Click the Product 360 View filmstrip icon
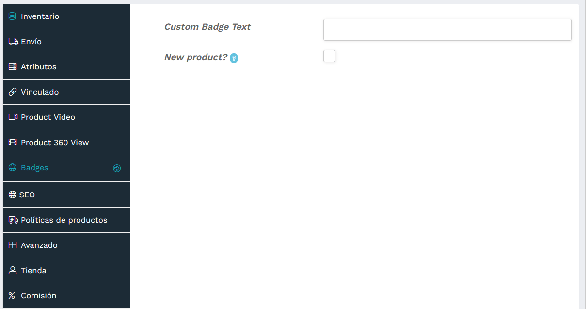 tap(12, 142)
